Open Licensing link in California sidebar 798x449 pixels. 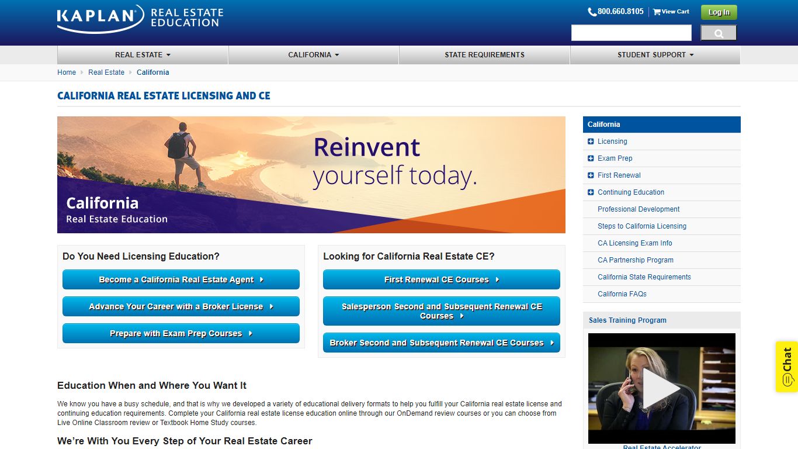612,141
